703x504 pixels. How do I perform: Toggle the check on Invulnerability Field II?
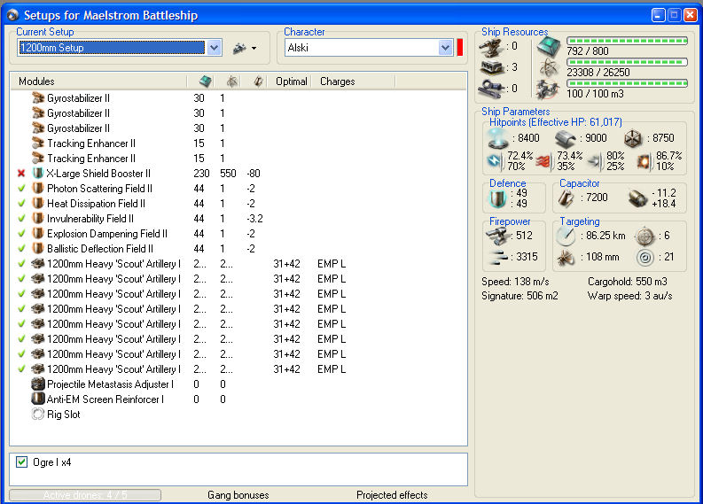(21, 219)
